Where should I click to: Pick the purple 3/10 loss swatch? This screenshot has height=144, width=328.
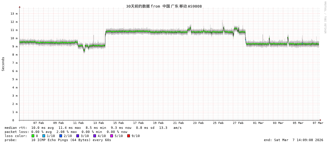pyautogui.click(x=78, y=136)
